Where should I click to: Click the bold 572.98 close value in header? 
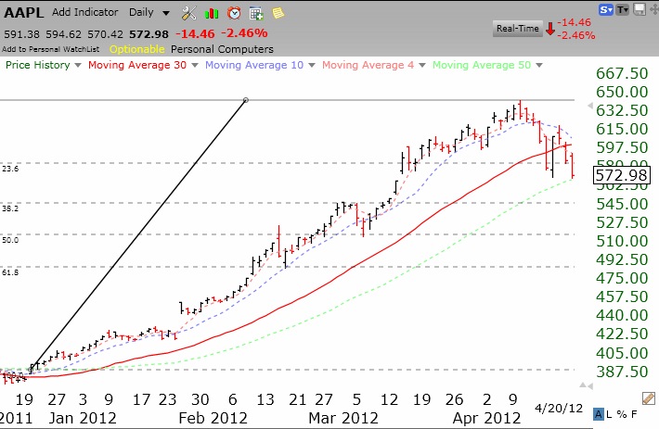tap(149, 34)
